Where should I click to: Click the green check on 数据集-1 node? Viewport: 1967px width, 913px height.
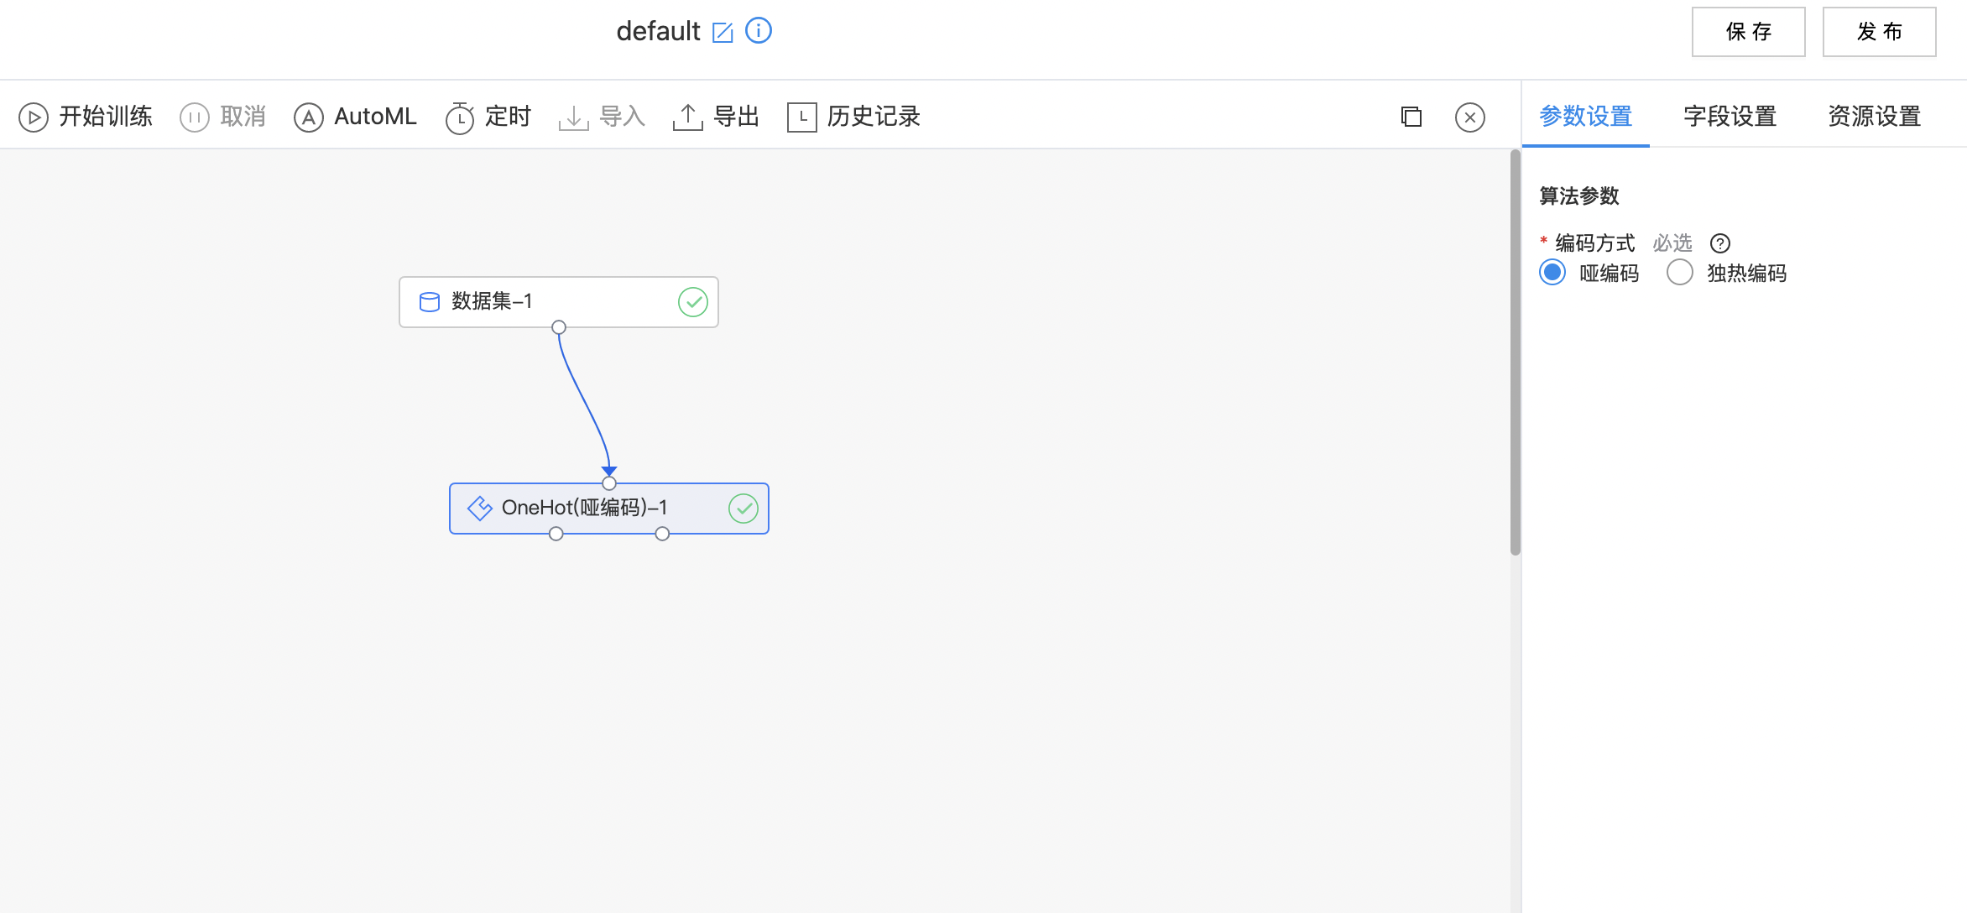tap(693, 302)
